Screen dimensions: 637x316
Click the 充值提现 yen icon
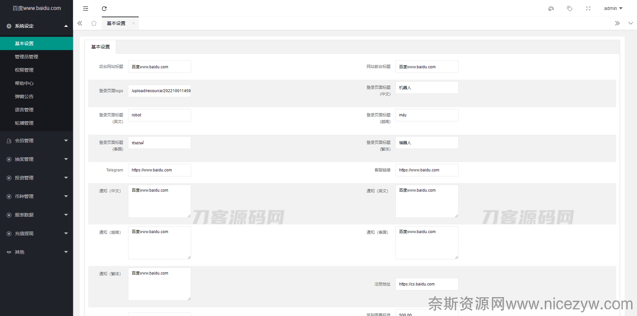(x=9, y=233)
